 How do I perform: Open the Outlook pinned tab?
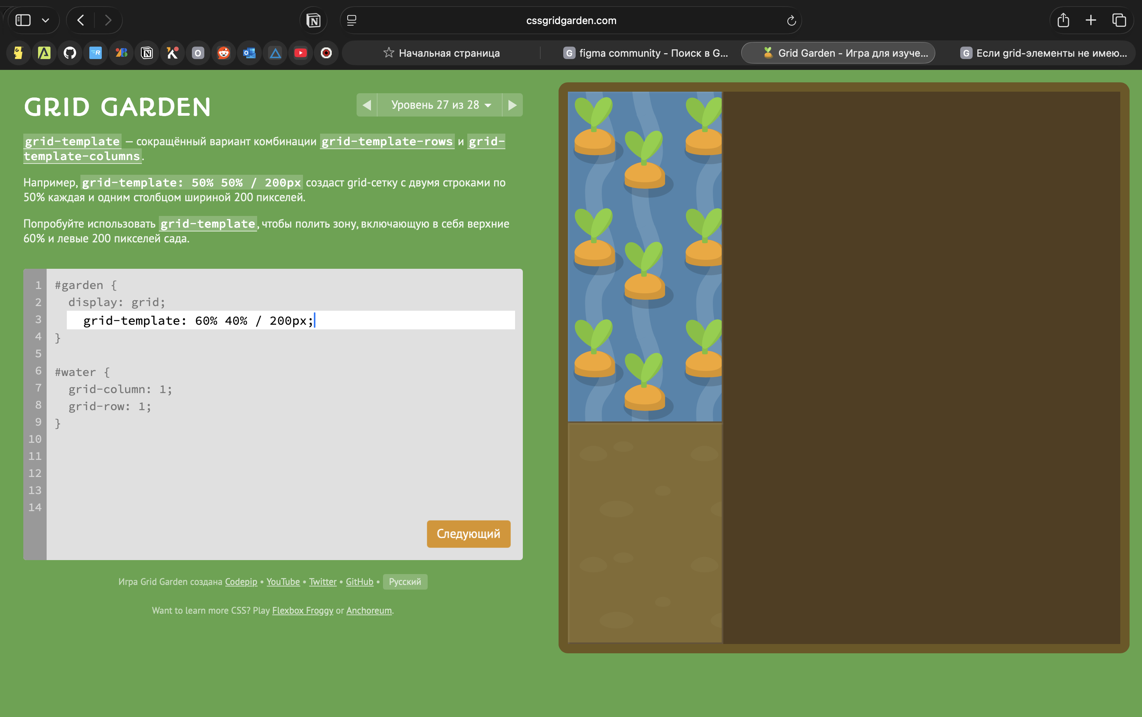249,53
